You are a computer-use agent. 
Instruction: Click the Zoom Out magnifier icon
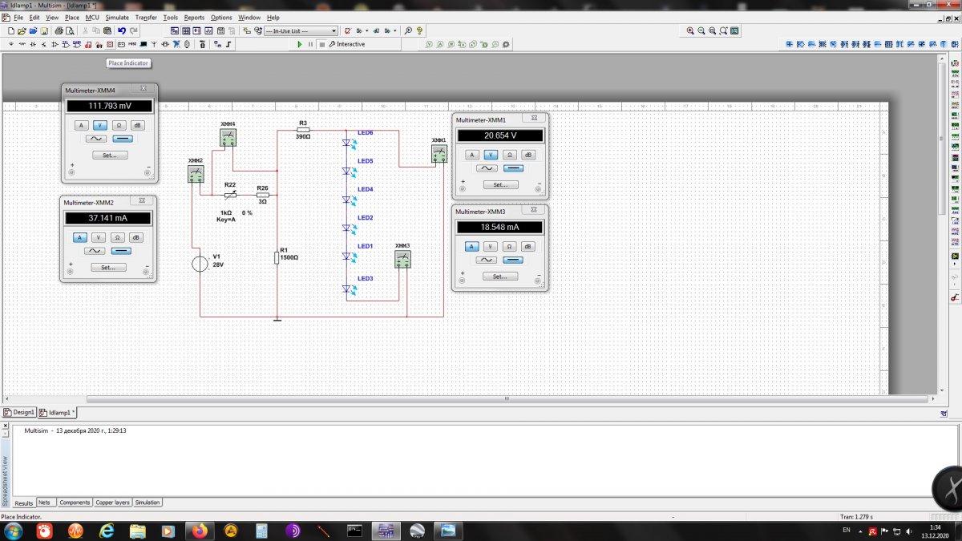click(x=701, y=30)
